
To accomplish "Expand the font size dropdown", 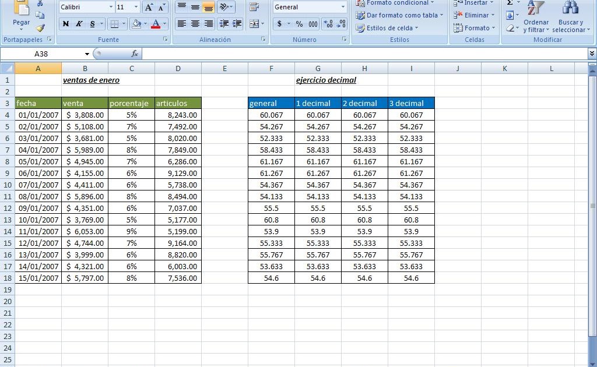I will pyautogui.click(x=136, y=7).
